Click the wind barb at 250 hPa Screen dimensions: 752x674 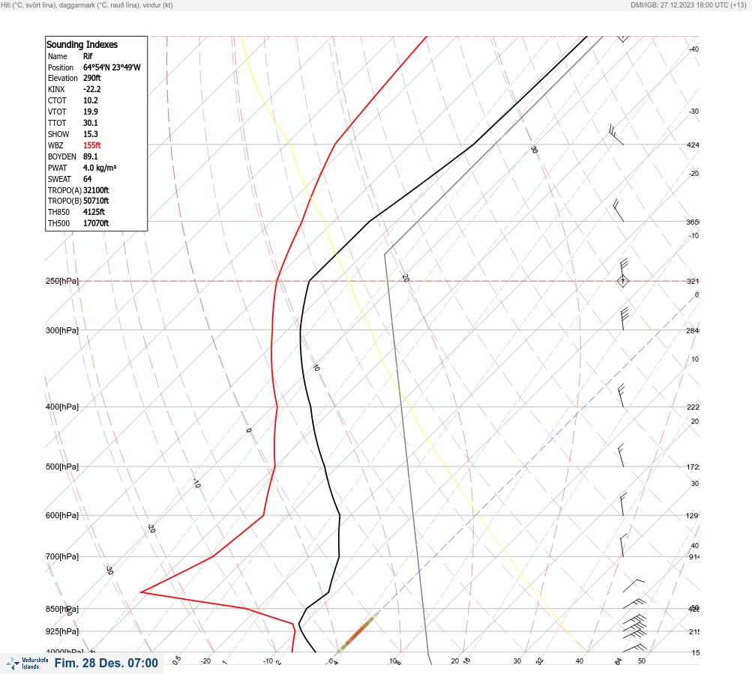[624, 270]
